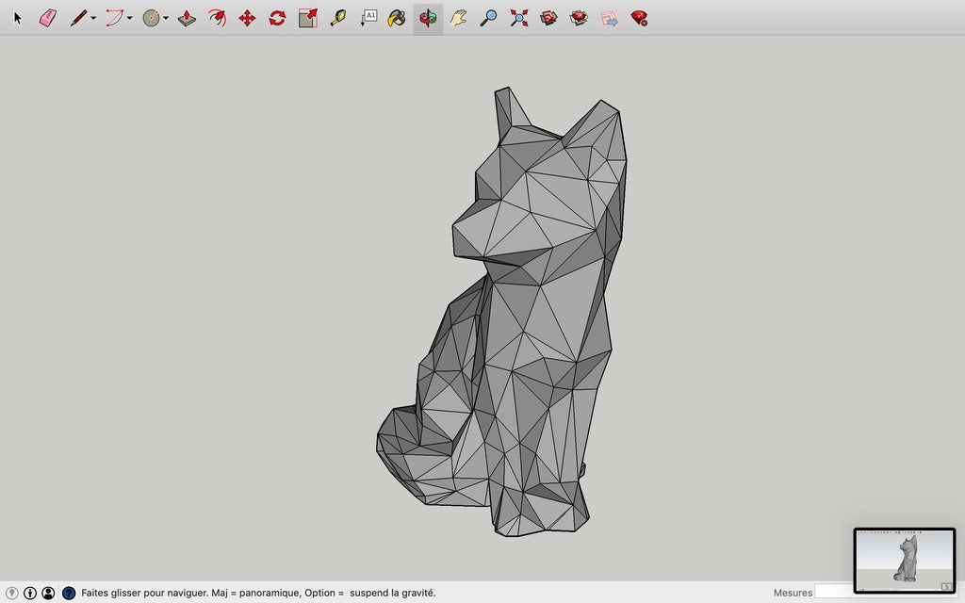Activate the Rotate tool
Viewport: 965px width, 603px height.
coord(277,17)
